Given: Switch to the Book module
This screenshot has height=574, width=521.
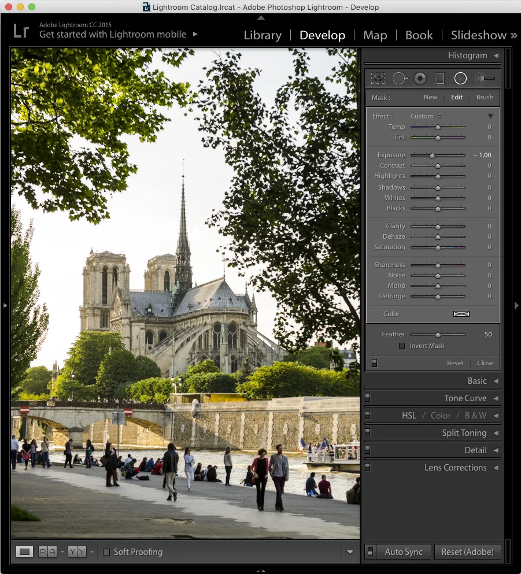Looking at the screenshot, I should [419, 35].
